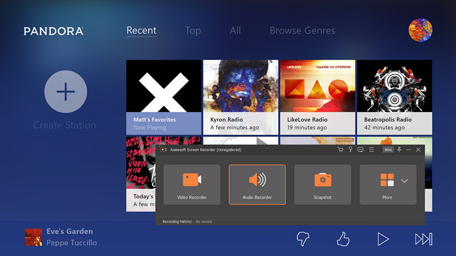The height and width of the screenshot is (256, 456).
Task: Minimize the Aiseesoft Screen Recorder window
Action: [408, 150]
